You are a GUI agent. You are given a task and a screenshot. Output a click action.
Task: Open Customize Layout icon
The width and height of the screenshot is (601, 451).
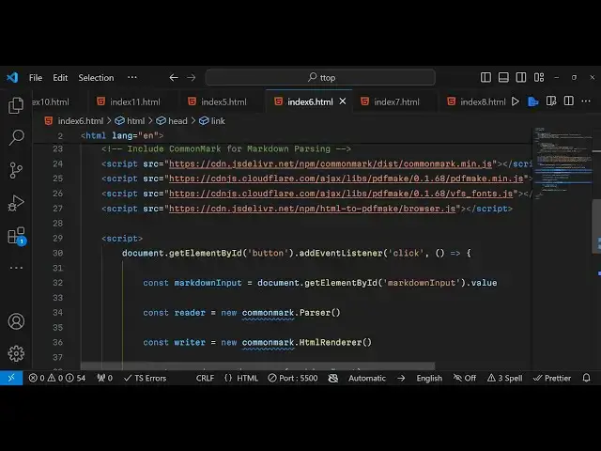539,77
